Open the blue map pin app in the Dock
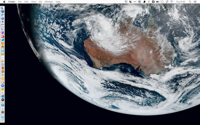 [3, 85]
